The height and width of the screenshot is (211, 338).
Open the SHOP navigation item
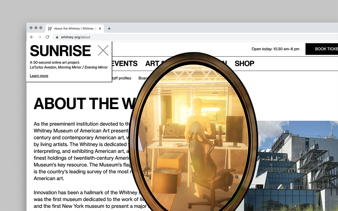[x=244, y=64]
